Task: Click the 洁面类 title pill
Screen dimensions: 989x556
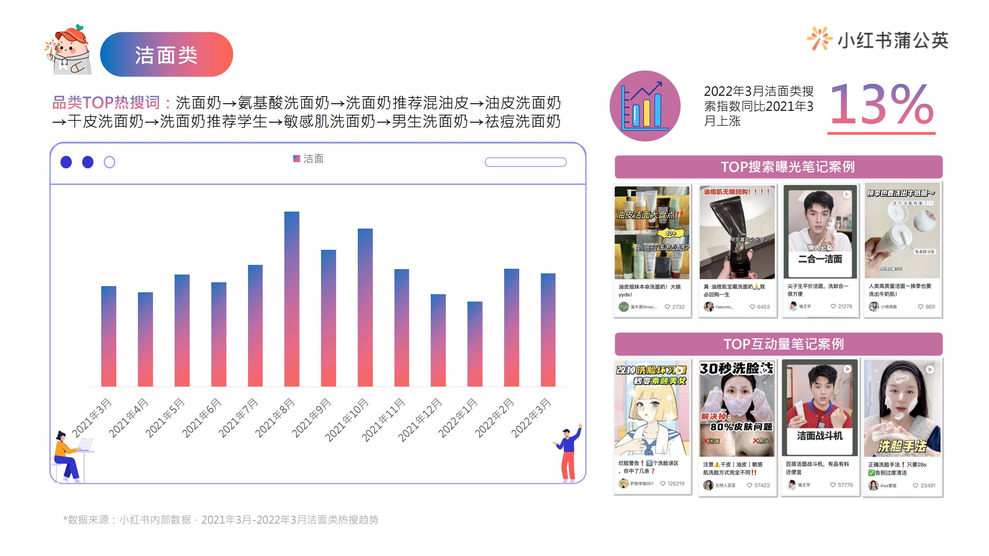Action: click(167, 54)
